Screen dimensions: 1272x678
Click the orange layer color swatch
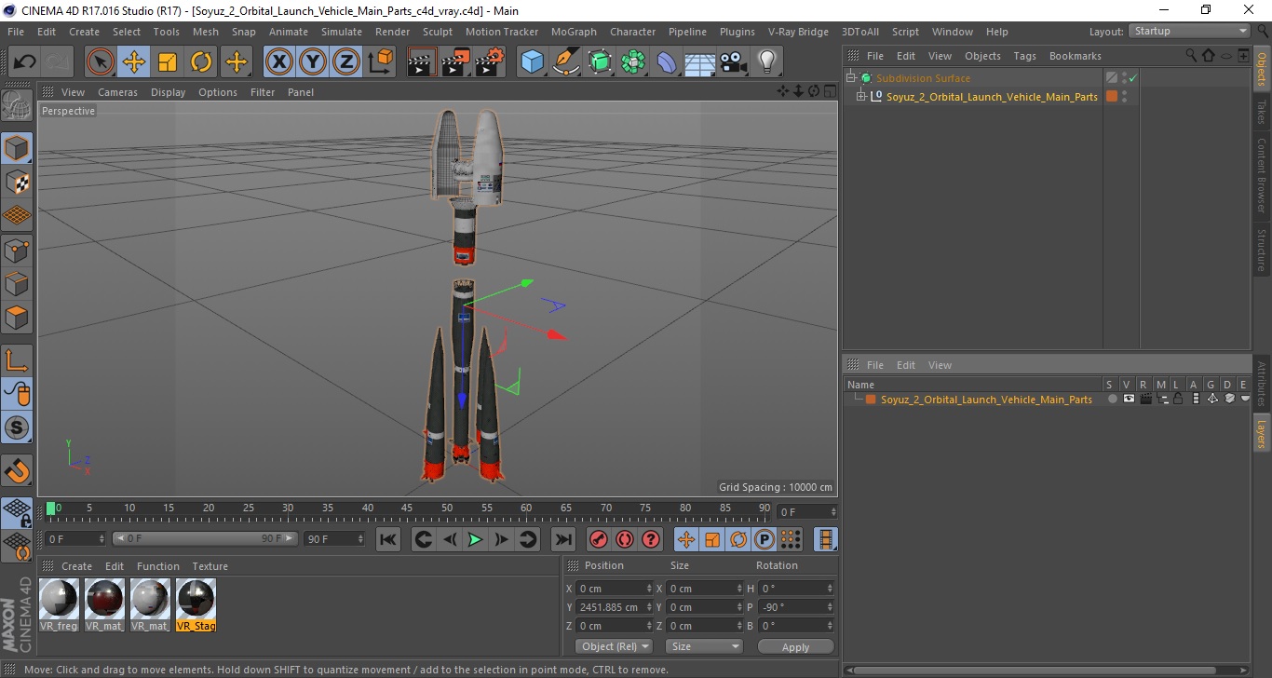click(871, 400)
